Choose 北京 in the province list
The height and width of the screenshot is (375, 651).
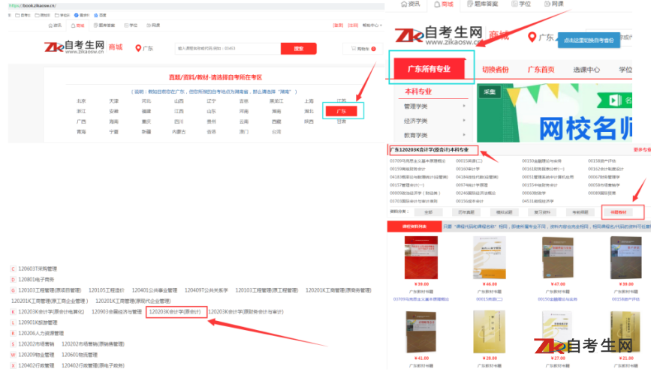tap(81, 101)
